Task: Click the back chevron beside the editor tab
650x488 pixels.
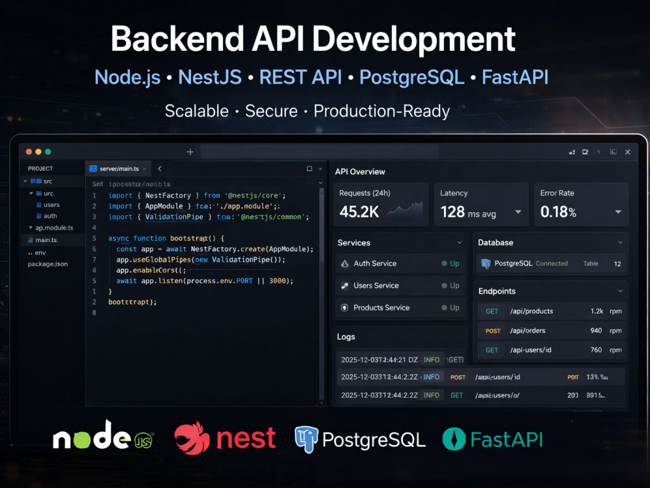Action: pos(160,169)
